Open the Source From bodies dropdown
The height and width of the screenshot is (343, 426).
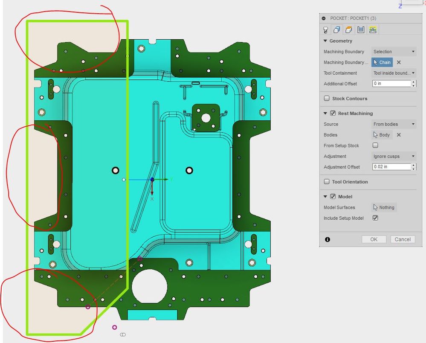point(394,124)
